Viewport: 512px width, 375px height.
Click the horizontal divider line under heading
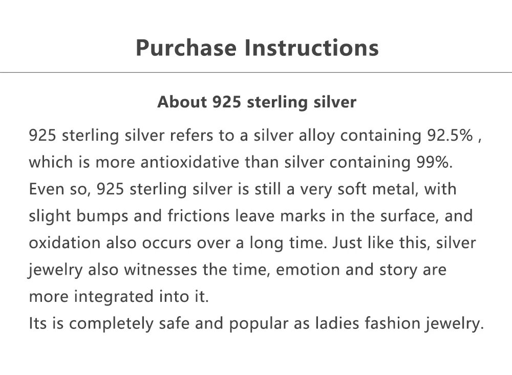point(256,72)
